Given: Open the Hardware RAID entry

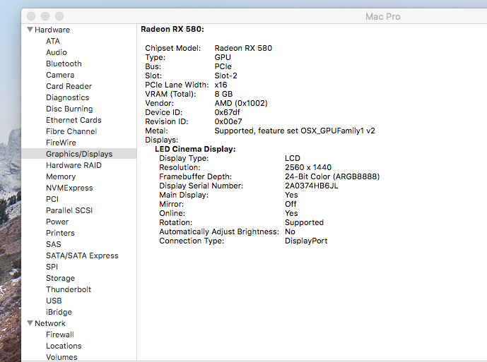Looking at the screenshot, I should [74, 165].
